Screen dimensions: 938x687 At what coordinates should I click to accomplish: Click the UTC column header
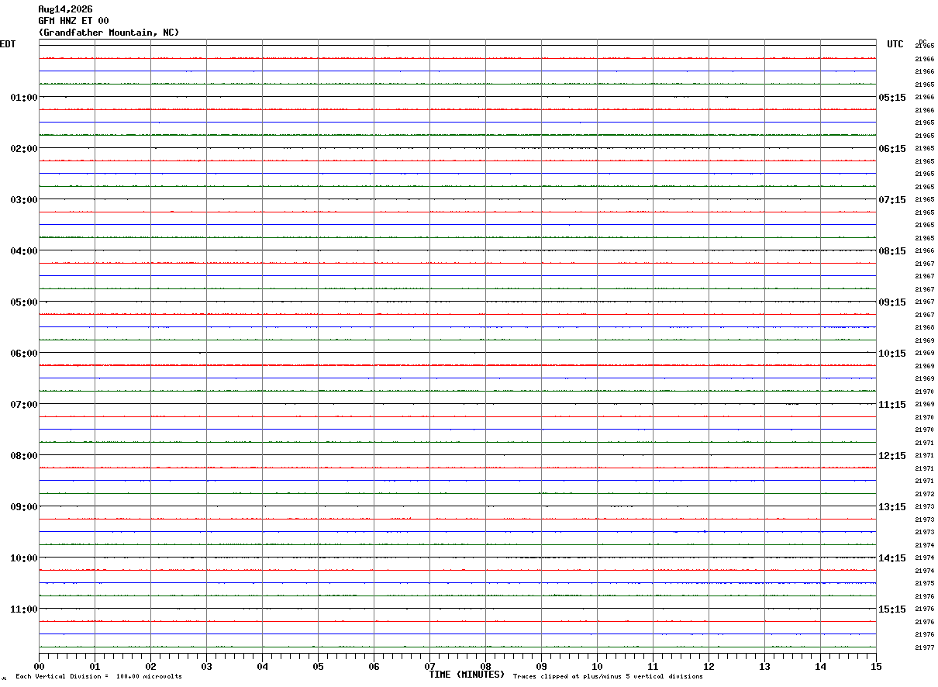click(895, 44)
